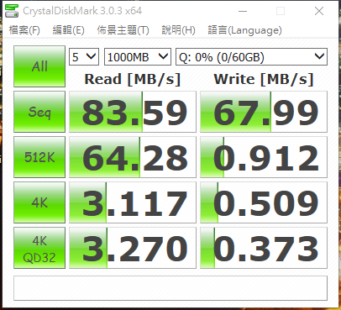Select the 512K read result 64.28
Viewport: 341px width, 310px height.
point(133,157)
